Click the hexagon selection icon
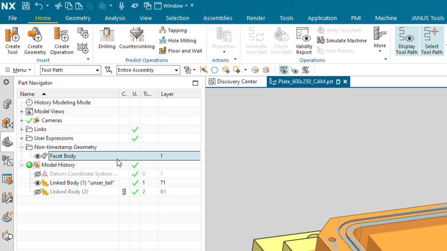 pos(214,70)
